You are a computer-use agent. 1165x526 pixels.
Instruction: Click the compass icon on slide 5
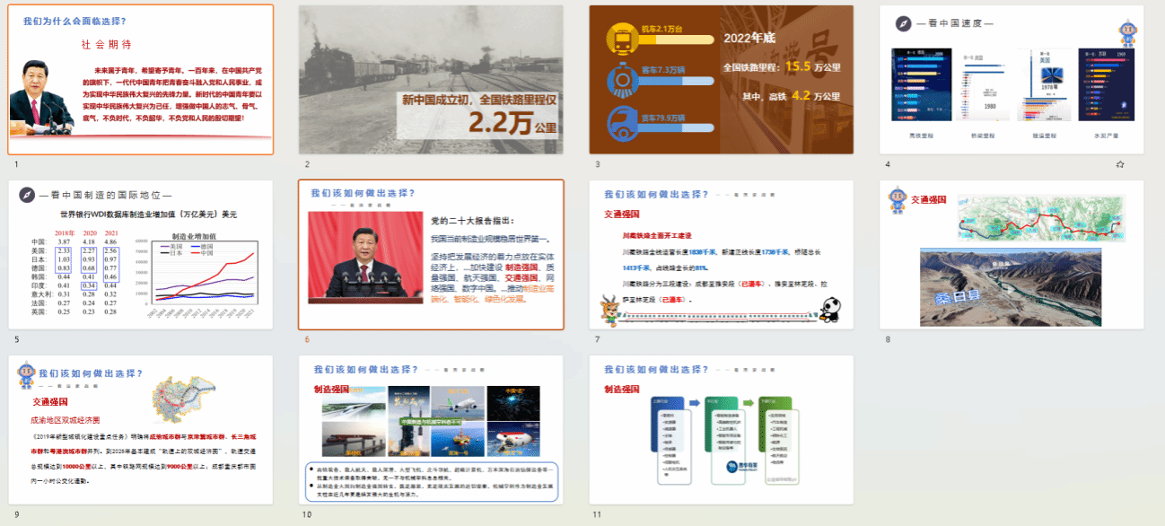[28, 195]
